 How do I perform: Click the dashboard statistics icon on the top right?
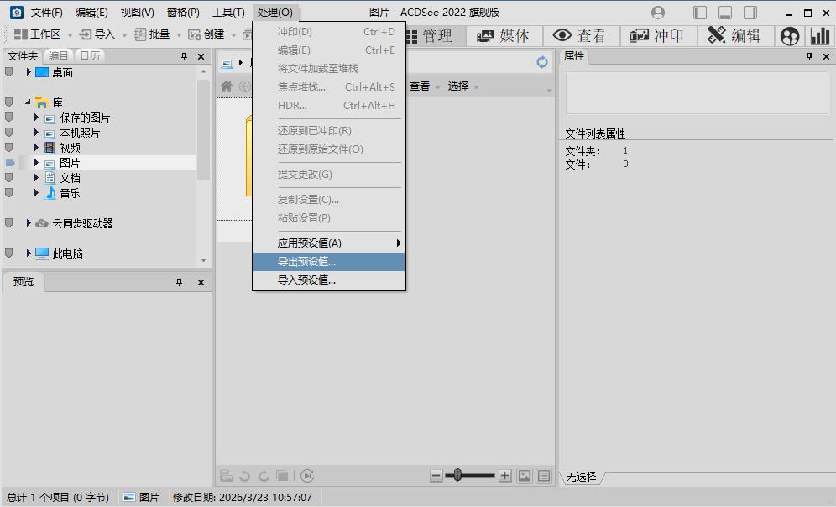click(820, 36)
